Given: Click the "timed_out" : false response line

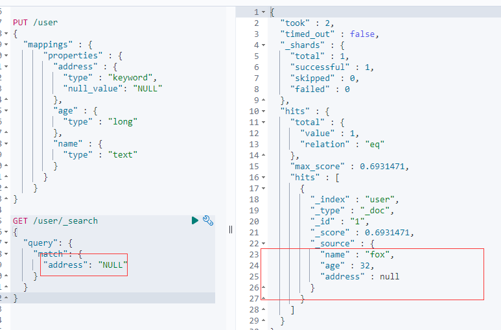Looking at the screenshot, I should coord(329,34).
